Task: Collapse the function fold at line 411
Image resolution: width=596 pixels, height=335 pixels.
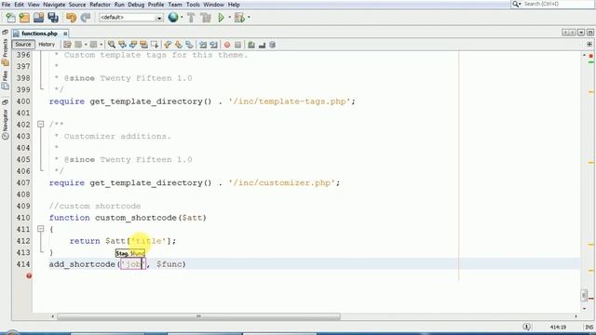Action: click(41, 229)
